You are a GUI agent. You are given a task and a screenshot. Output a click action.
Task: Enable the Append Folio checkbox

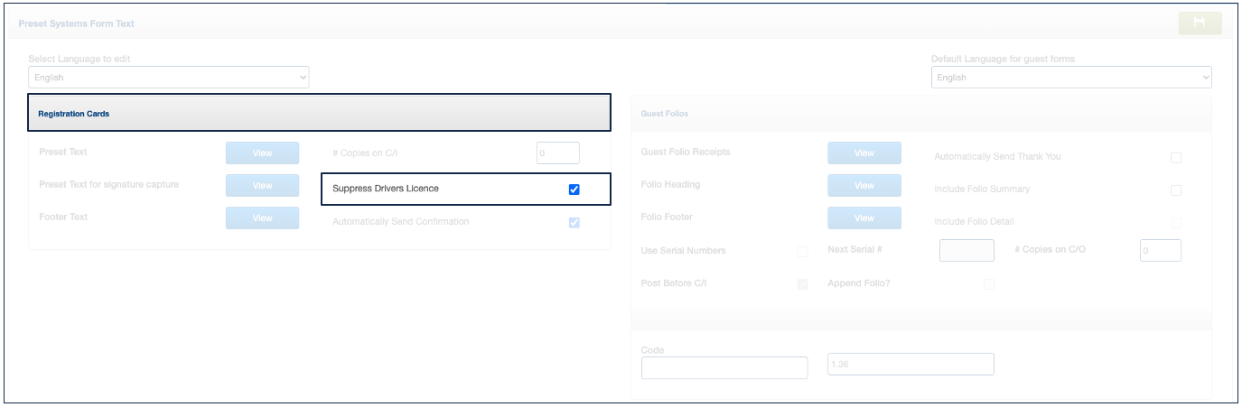pyautogui.click(x=989, y=284)
